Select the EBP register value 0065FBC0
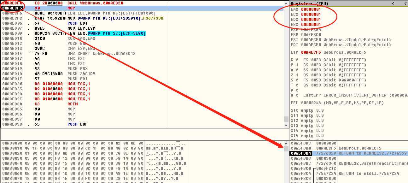Screen dimensions: 408x183 pos(311,35)
